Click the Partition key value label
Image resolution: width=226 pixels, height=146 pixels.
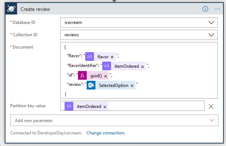click(28, 106)
